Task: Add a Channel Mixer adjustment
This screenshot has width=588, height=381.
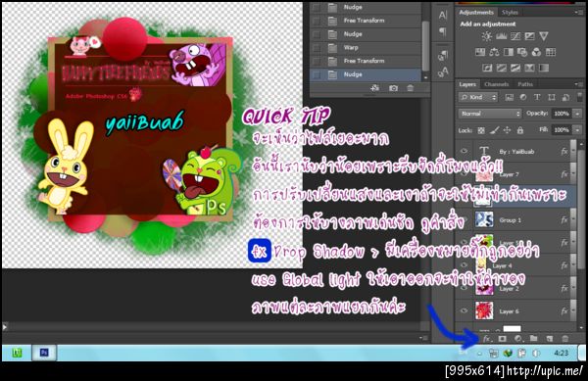Action: [536, 52]
